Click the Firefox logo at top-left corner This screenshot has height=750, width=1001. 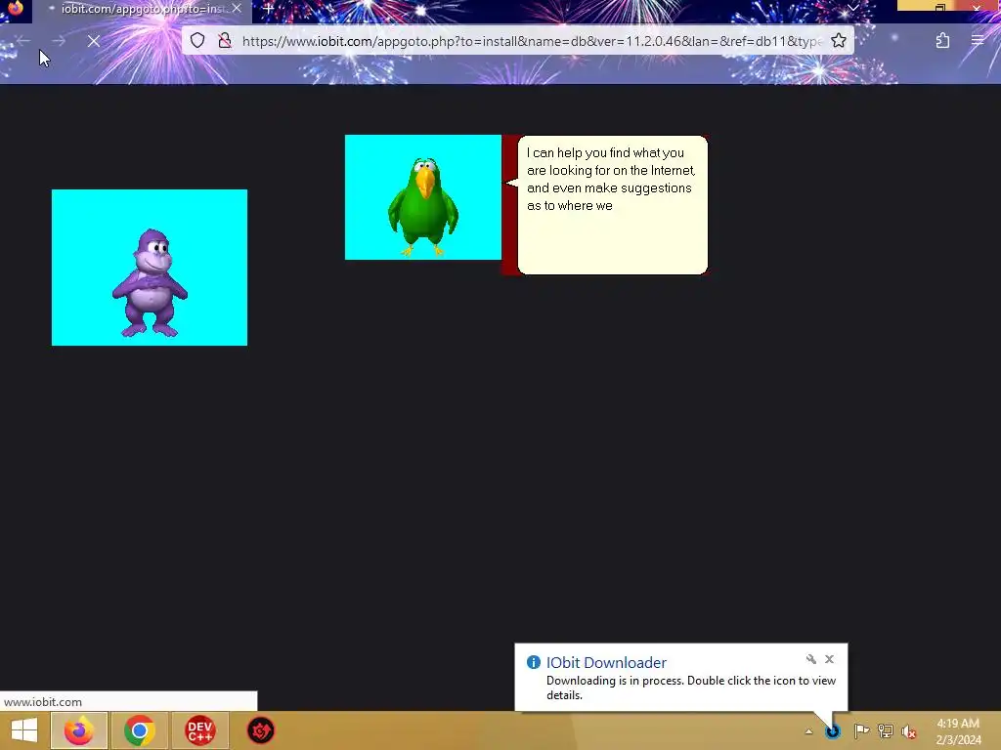pyautogui.click(x=16, y=8)
